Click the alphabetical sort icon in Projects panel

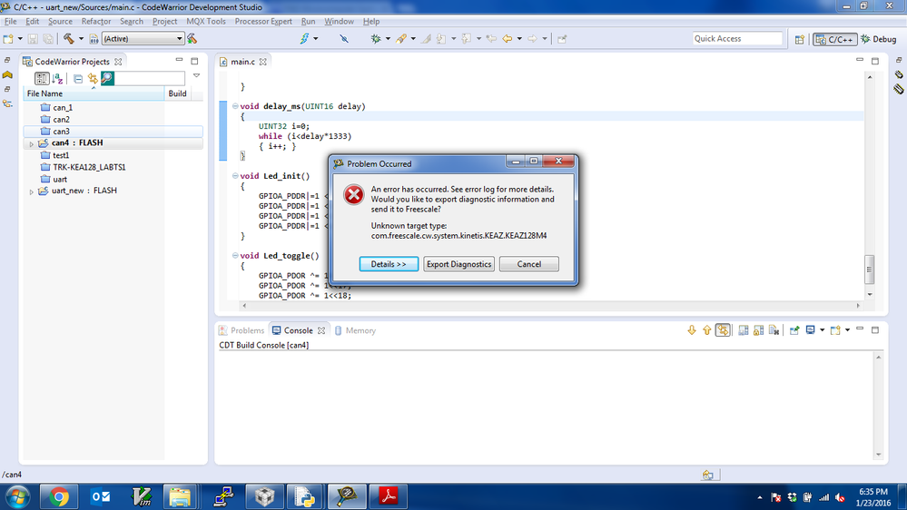pyautogui.click(x=57, y=78)
